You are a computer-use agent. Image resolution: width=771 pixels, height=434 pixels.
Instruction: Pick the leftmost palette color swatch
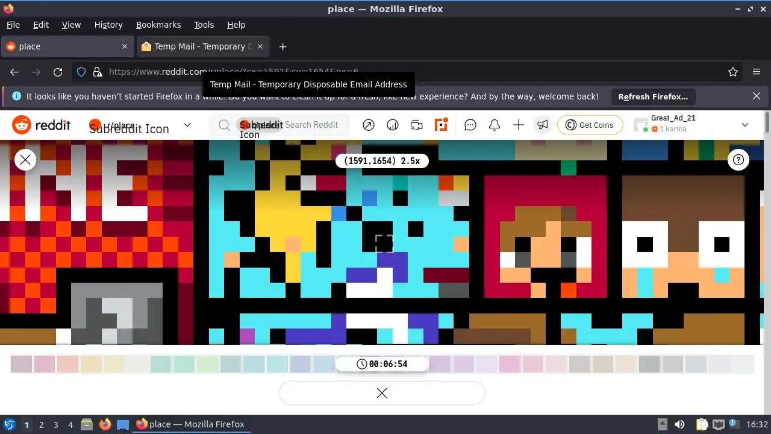(21, 364)
